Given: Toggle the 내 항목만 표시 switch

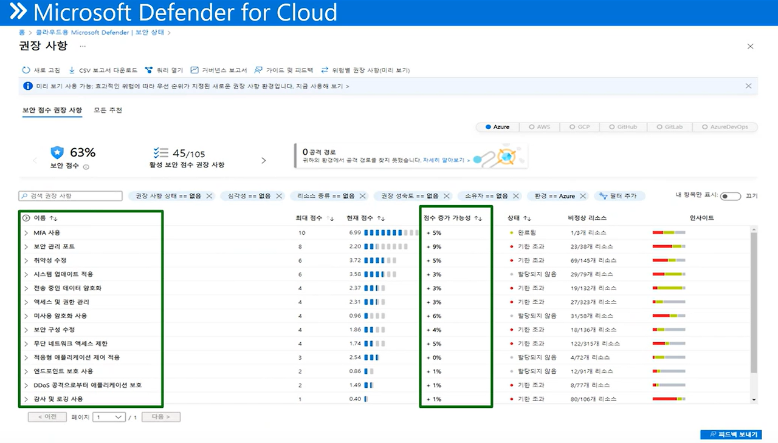Looking at the screenshot, I should point(731,196).
